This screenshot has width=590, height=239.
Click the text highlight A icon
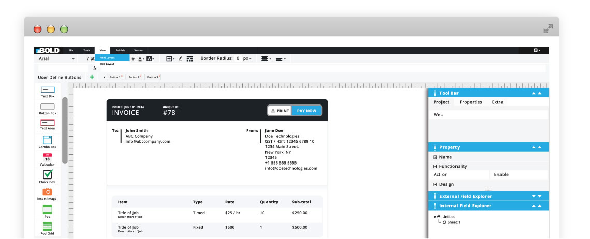coord(150,58)
